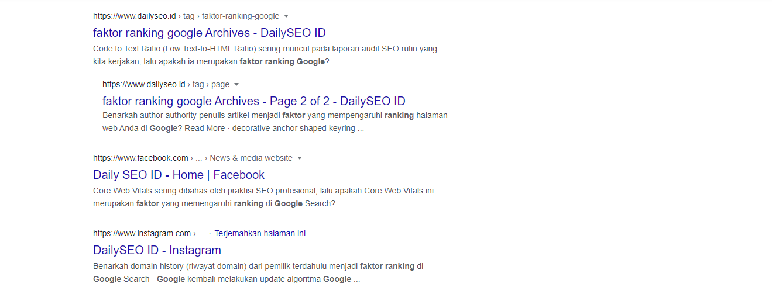Click 'decorative anchor shaped keyring' snippet text

pos(294,128)
